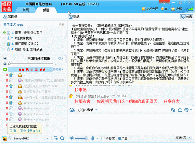
Task: Select mic queue user C店卖家代表
Action: tap(28, 38)
